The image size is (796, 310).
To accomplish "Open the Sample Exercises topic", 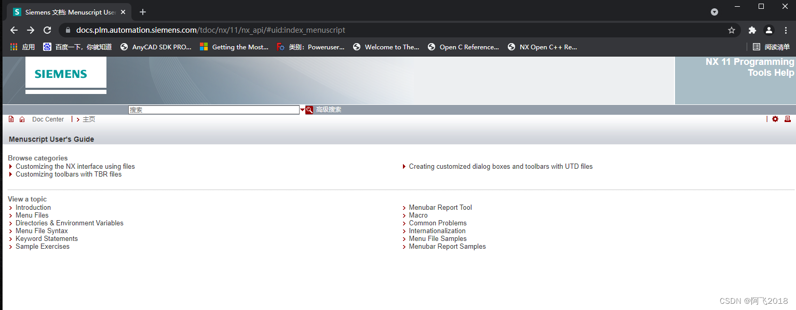I will [43, 247].
